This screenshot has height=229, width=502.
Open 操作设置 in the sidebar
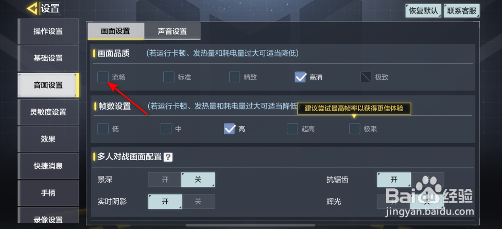[48, 31]
